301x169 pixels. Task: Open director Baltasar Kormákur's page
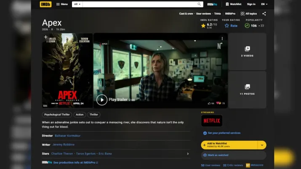click(68, 136)
